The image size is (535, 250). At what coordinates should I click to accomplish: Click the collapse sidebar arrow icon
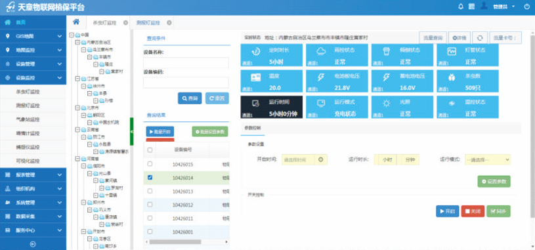point(33,244)
